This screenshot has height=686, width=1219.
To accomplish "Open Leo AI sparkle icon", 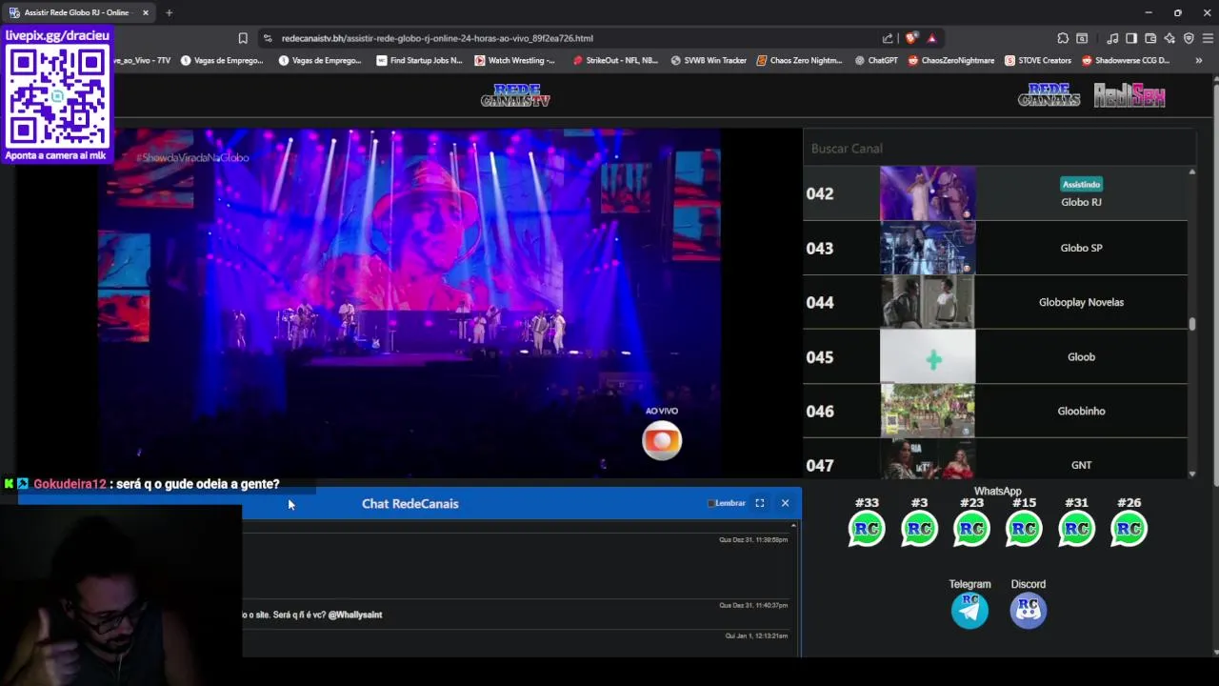I will (1169, 38).
